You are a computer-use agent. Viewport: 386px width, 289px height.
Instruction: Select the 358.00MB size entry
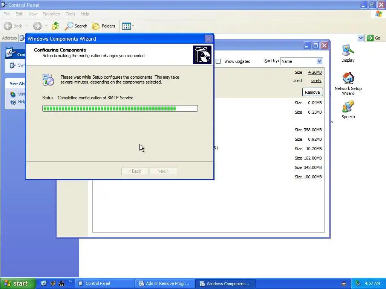coord(308,130)
